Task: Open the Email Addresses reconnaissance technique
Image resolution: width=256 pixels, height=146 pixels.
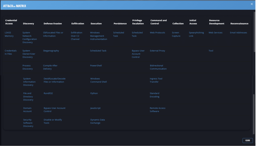Action: pyautogui.click(x=238, y=33)
